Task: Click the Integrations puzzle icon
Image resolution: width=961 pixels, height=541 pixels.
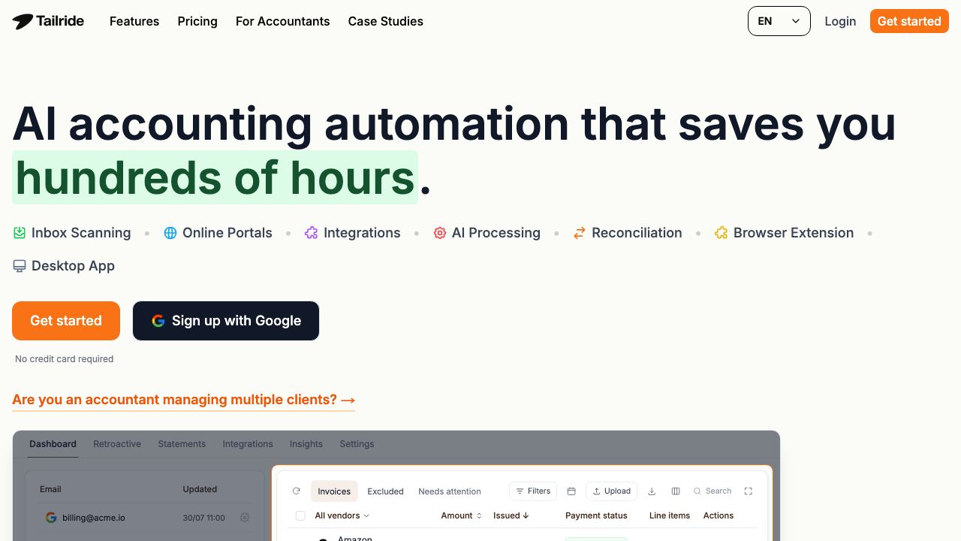Action: pos(312,233)
